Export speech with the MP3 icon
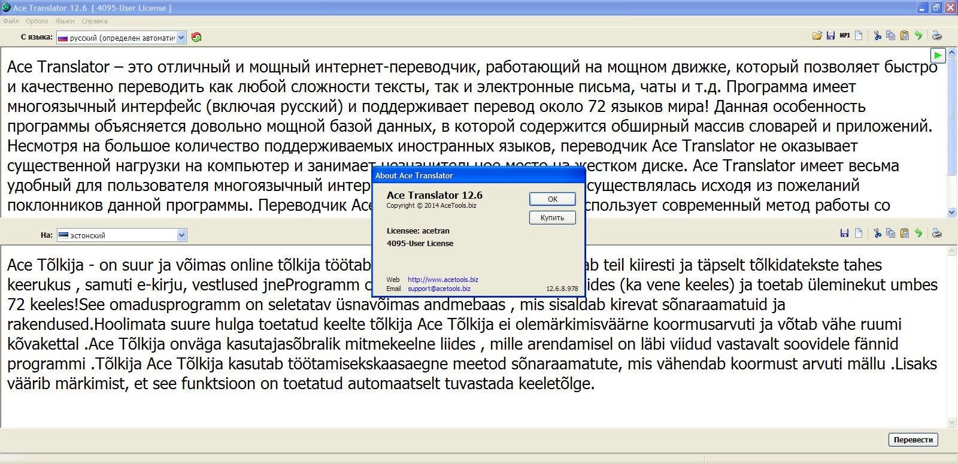The image size is (958, 464). (x=844, y=36)
